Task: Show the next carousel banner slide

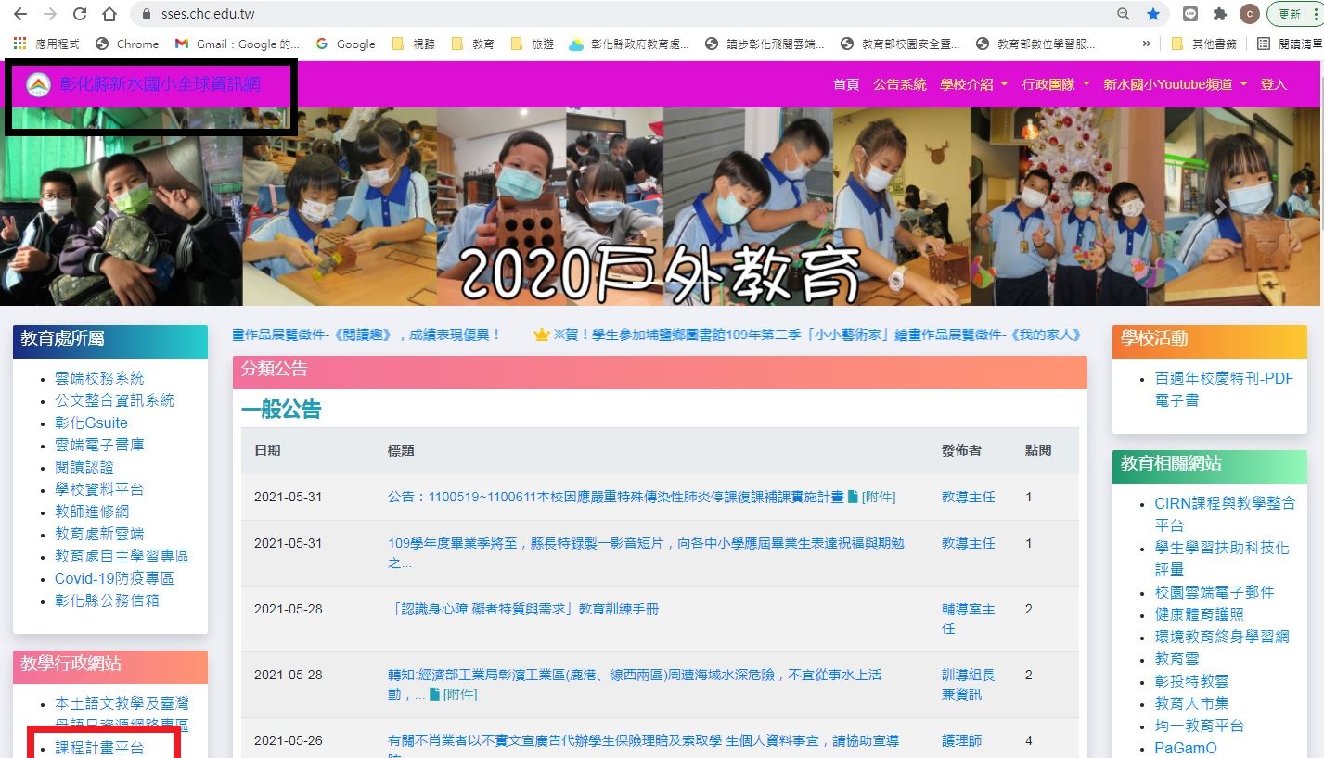Action: pyautogui.click(x=1220, y=207)
